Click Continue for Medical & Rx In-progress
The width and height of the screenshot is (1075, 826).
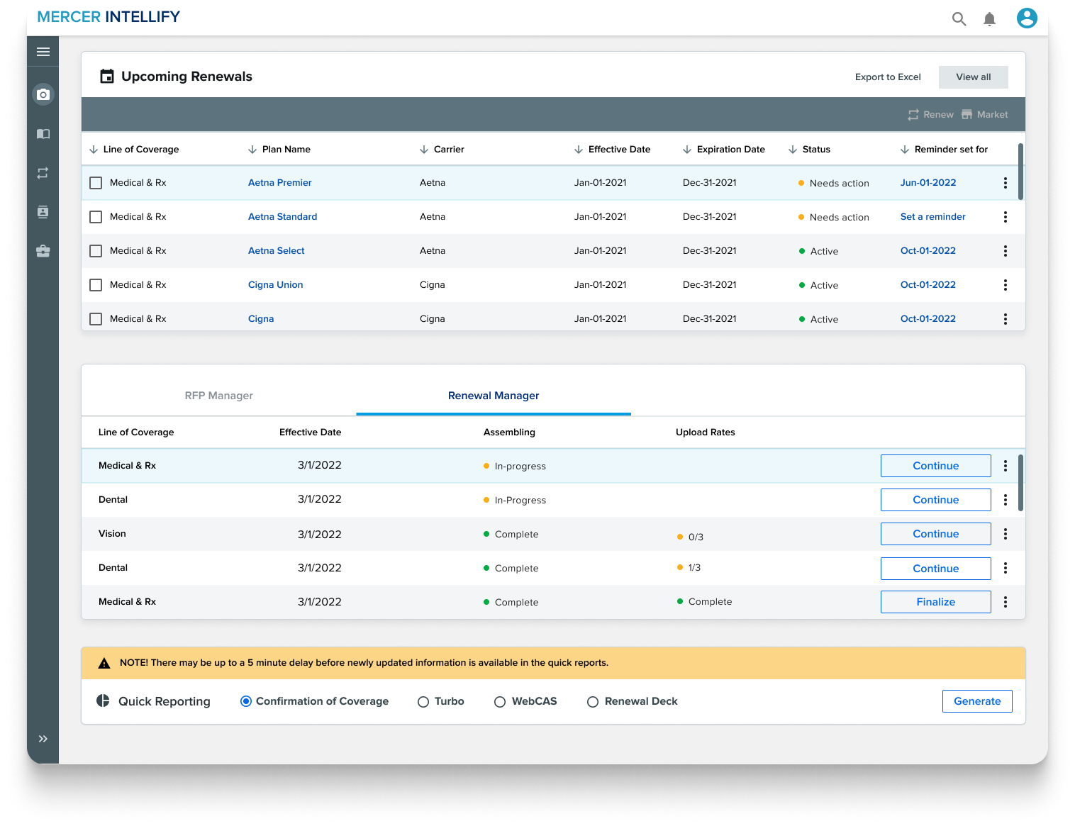coord(936,466)
